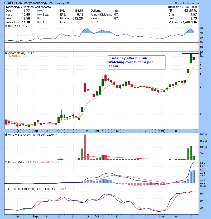Click the Technology / Electrical Components sector line
The width and height of the screenshot is (211, 219).
coord(28,7)
